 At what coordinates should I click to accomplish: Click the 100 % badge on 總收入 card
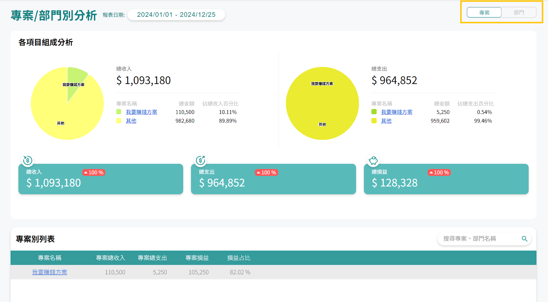tap(94, 173)
